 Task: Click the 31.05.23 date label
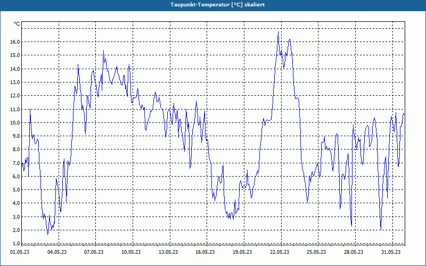tap(391, 252)
